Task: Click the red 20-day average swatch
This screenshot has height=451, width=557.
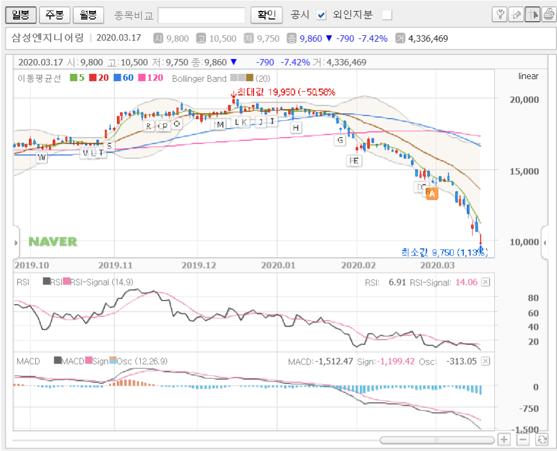Action: [x=93, y=77]
